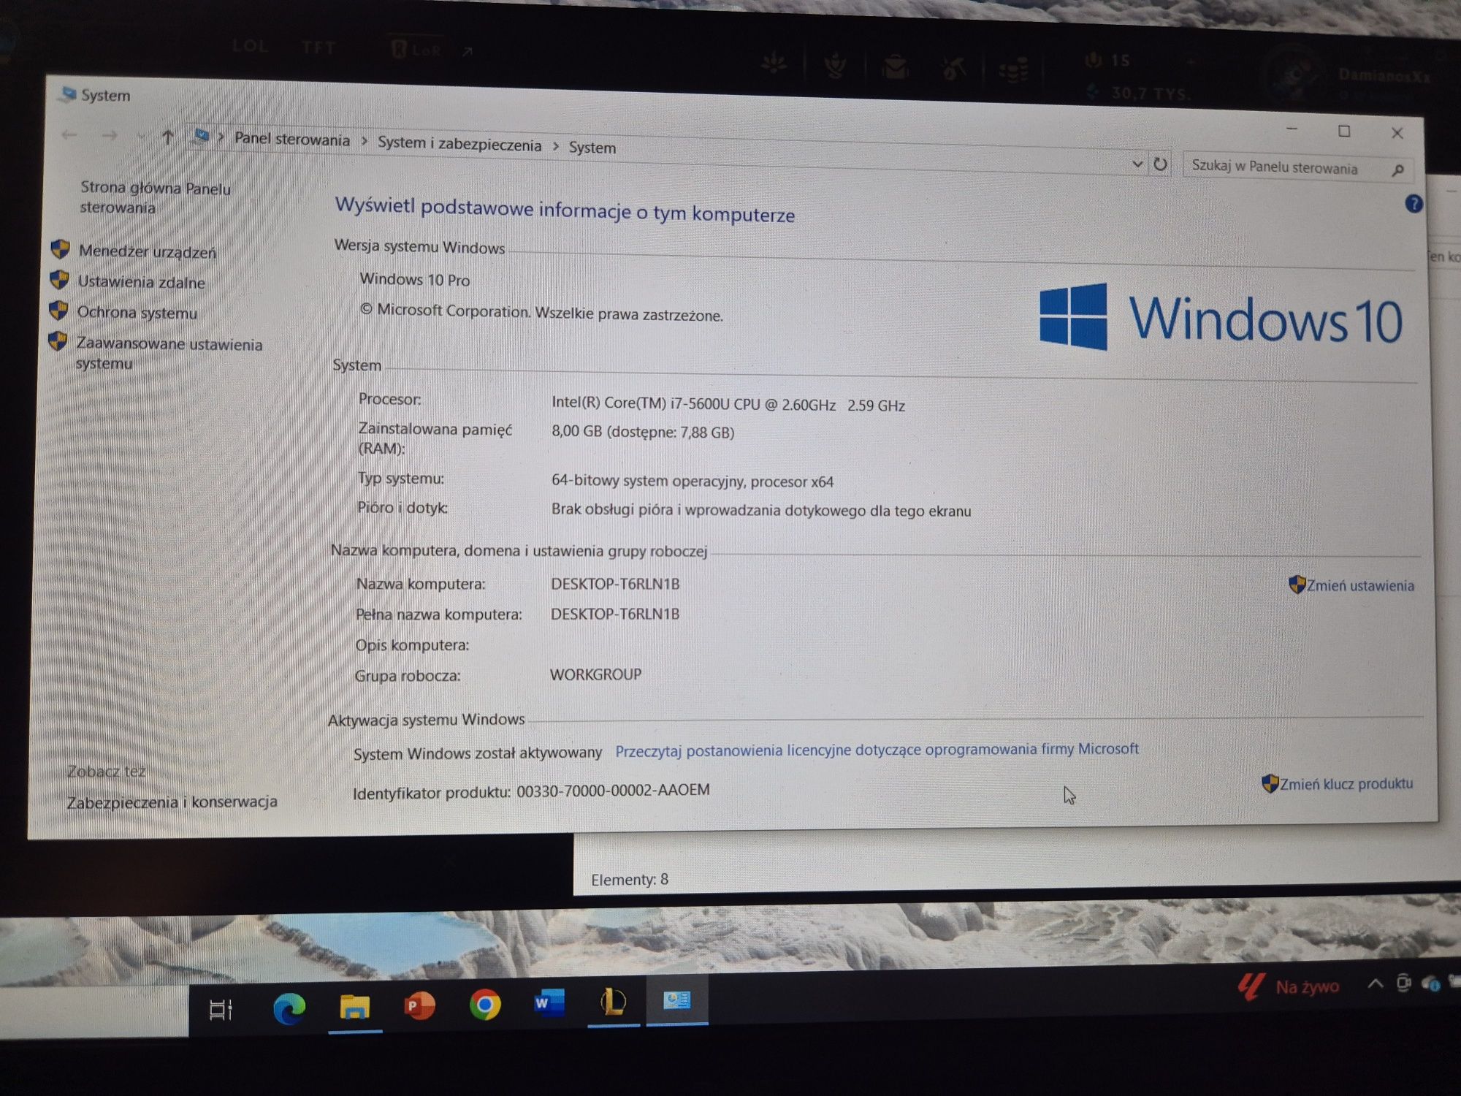Viewport: 1461px width, 1096px height.
Task: Click Zmień klucz produktu link
Action: click(1346, 784)
